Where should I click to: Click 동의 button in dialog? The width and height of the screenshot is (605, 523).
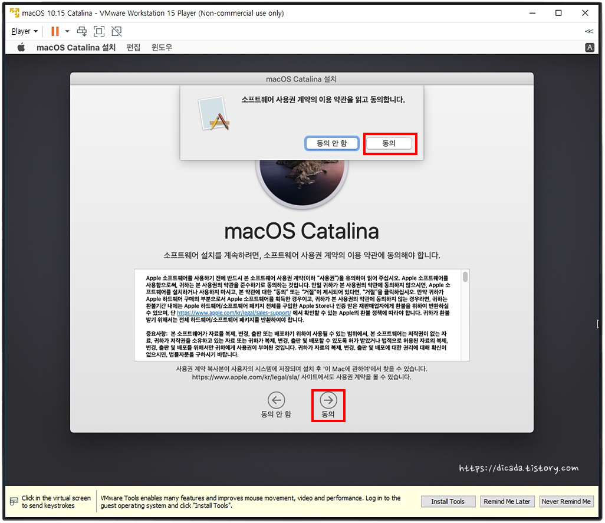click(389, 143)
